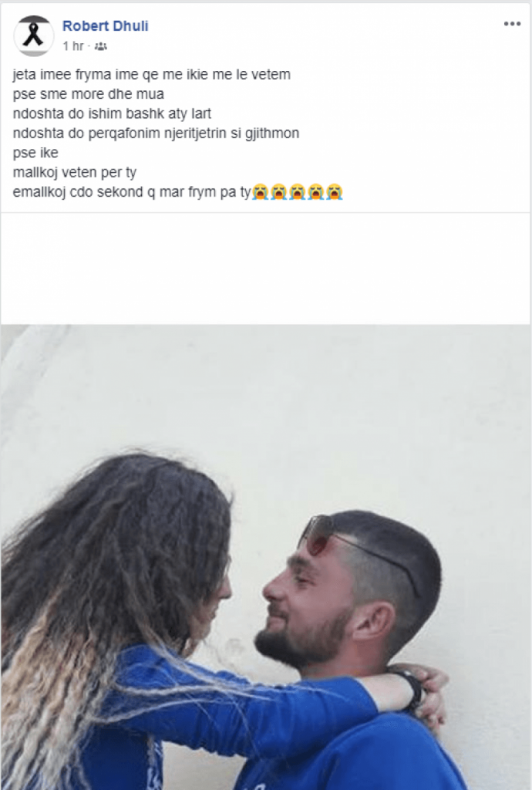Click the line 'mallkoj veten per ty'
The image size is (532, 790).
coord(75,173)
